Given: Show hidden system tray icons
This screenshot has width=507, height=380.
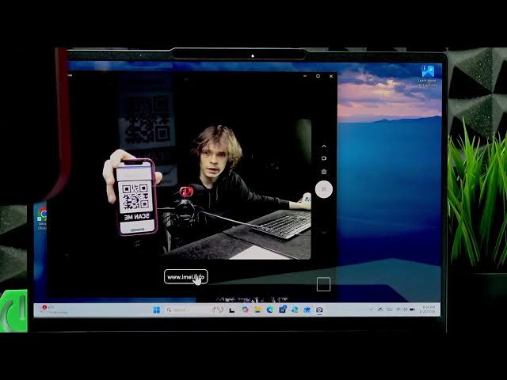Looking at the screenshot, I should pyautogui.click(x=371, y=310).
